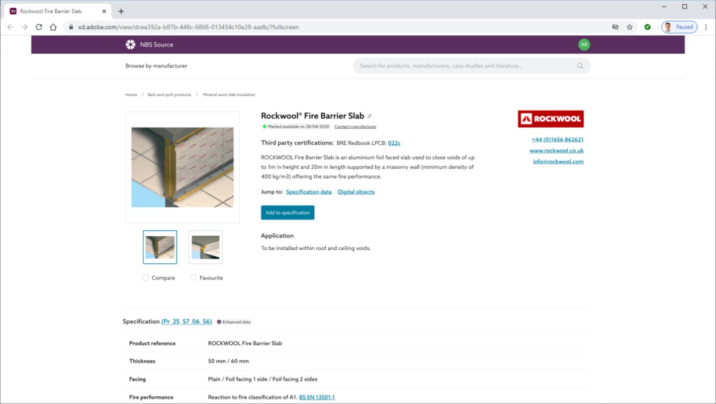The width and height of the screenshot is (716, 404).
Task: Click the NBS Source logo icon
Action: [x=130, y=45]
